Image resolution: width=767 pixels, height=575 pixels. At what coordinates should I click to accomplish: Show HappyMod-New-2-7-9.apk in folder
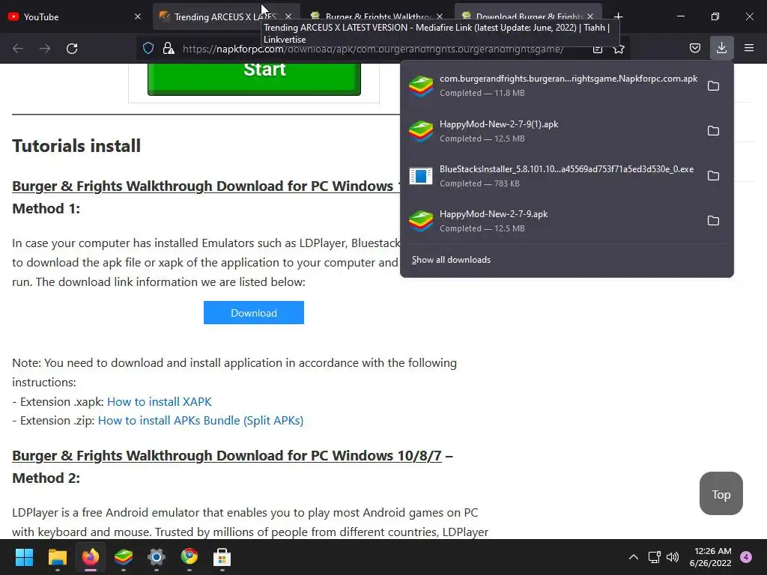713,221
